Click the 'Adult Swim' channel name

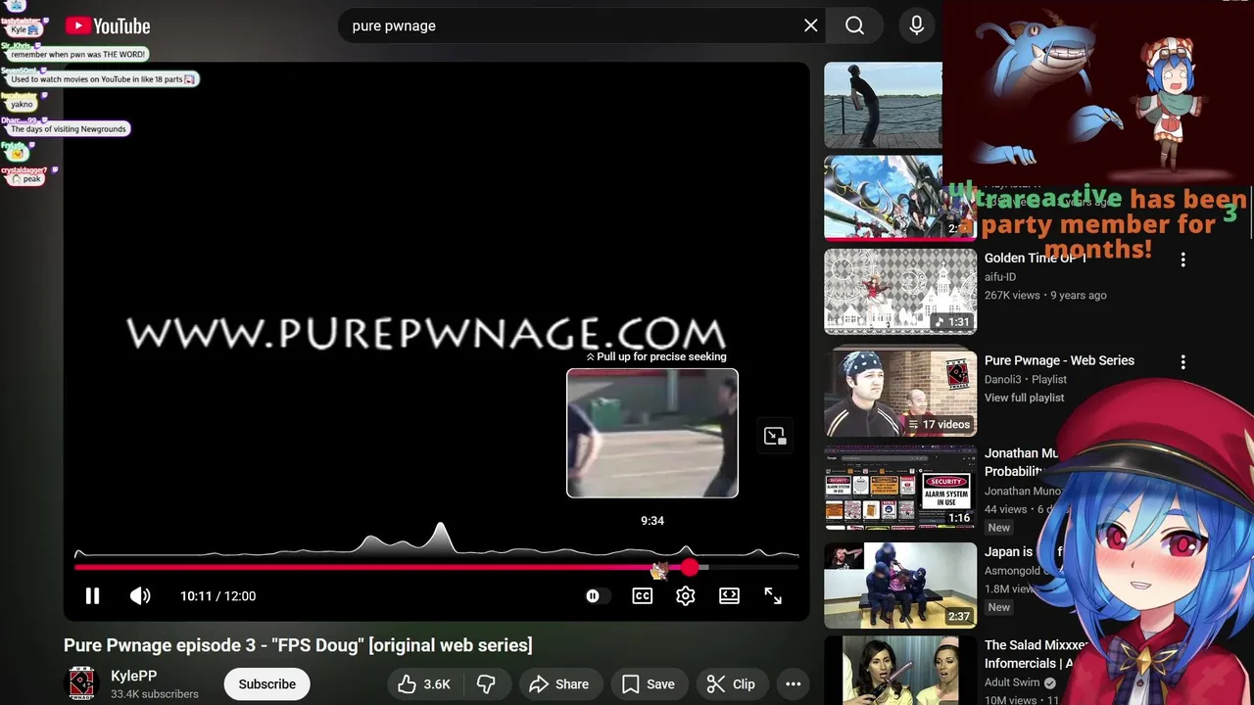point(1013,682)
